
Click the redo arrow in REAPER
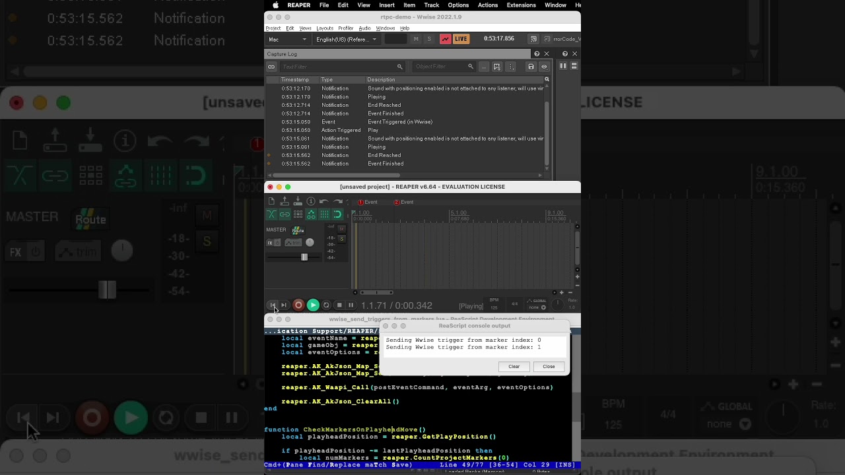(x=337, y=201)
